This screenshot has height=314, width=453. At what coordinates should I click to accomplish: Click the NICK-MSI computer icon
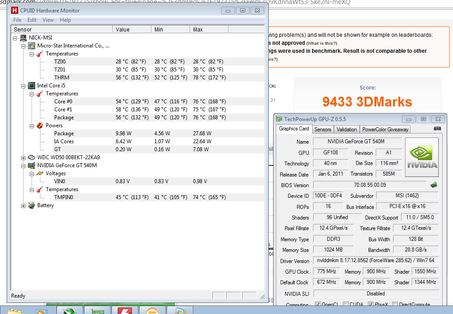24,38
